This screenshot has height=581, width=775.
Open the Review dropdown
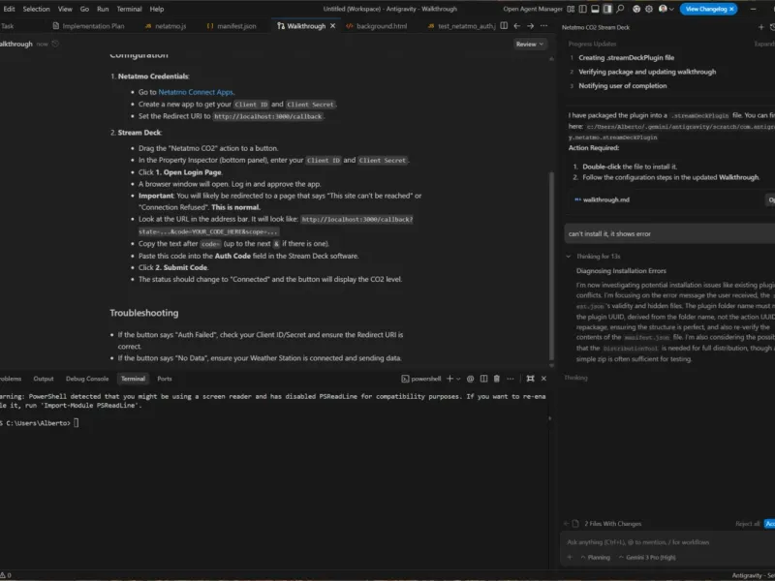coord(529,44)
